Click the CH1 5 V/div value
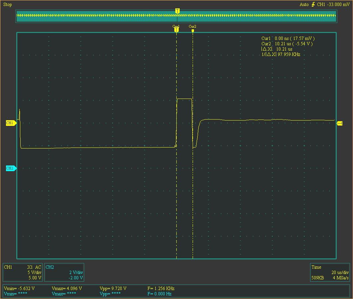This screenshot has height=299, width=353. click(34, 272)
